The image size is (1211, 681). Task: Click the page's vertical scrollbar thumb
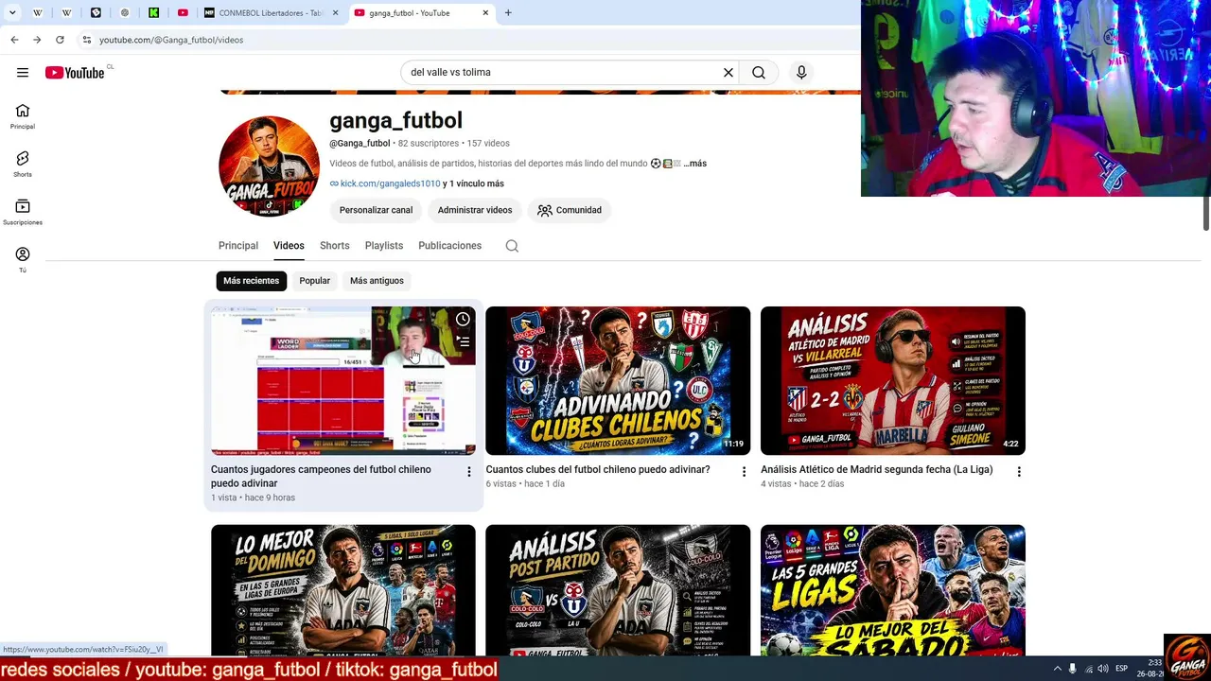[x=1206, y=212]
